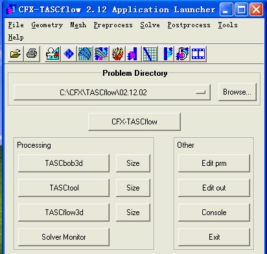Minimize the Application Launcher window
Image resolution: width=267 pixels, height=254 pixels.
point(226,10)
